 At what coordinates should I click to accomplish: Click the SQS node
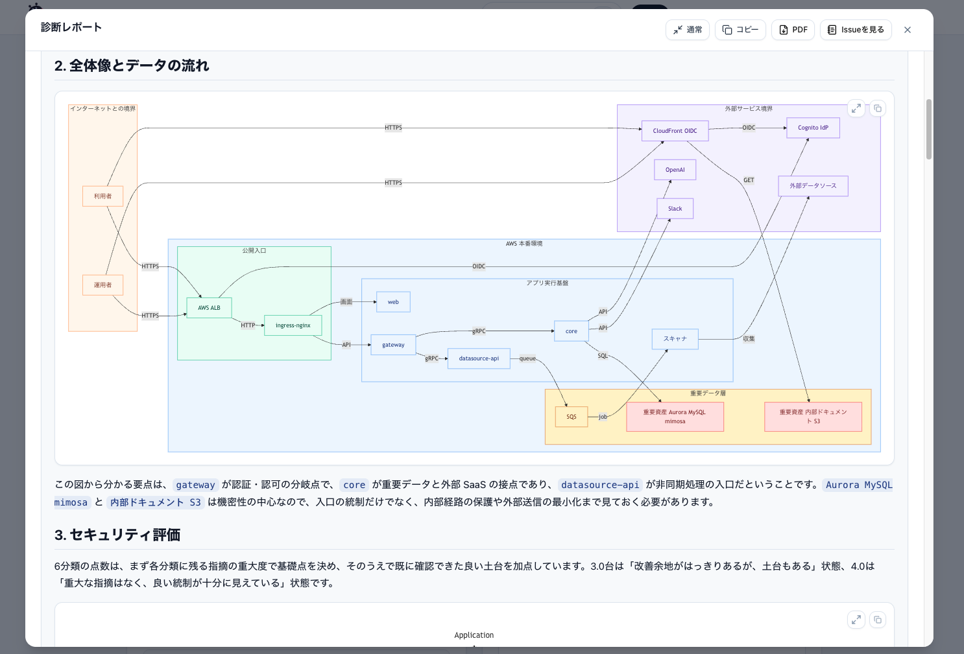tap(572, 417)
